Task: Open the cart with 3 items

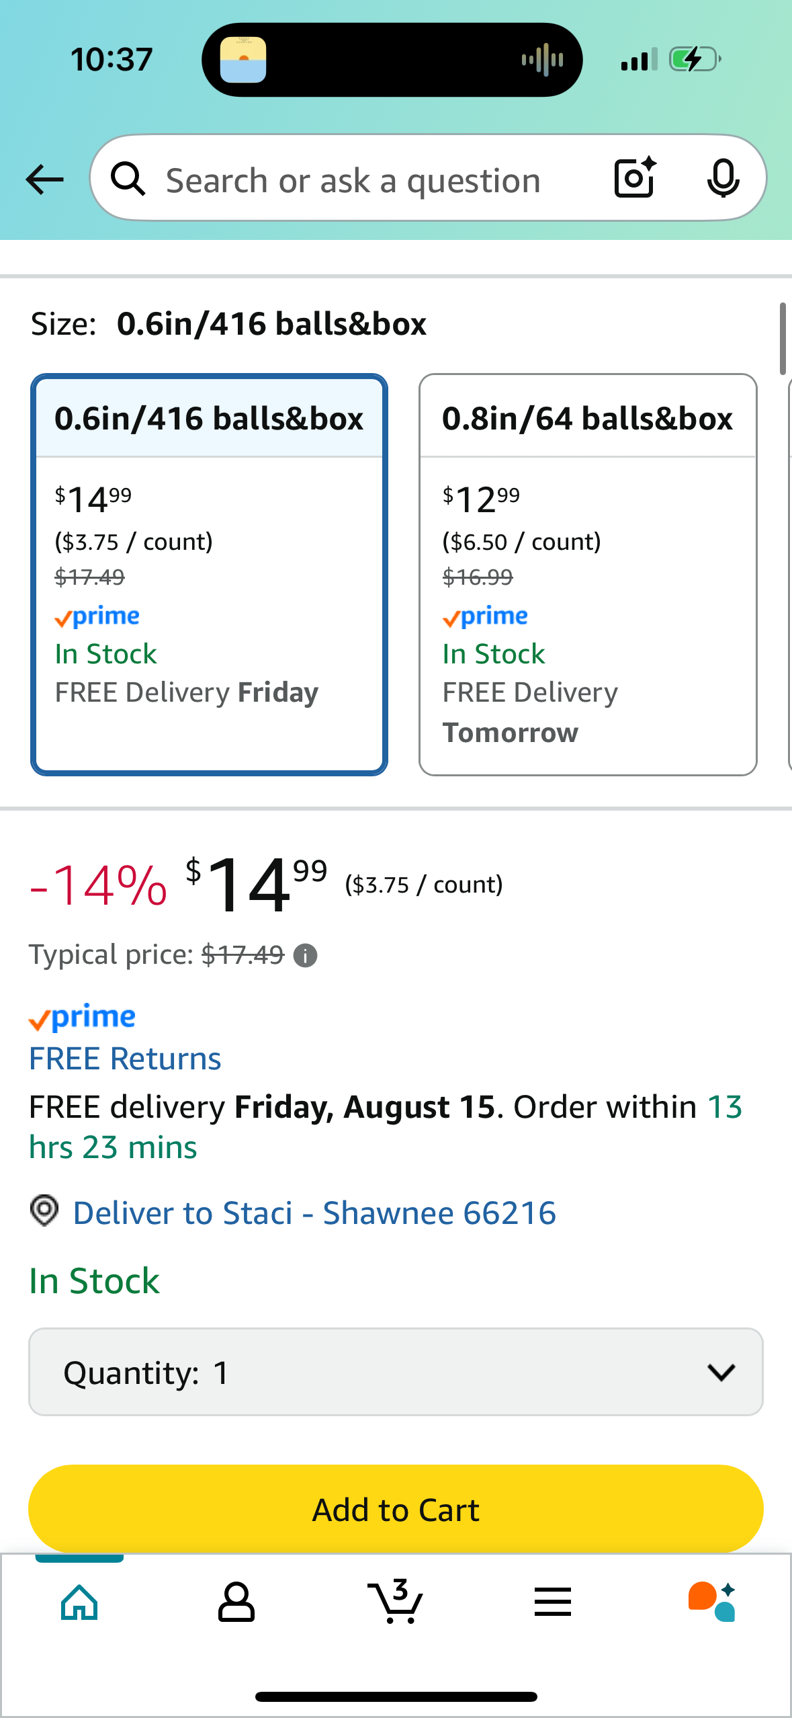Action: [x=396, y=1602]
